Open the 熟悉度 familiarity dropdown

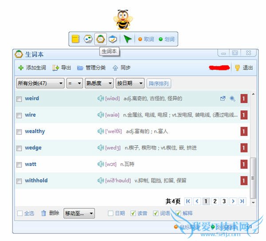(x=99, y=83)
